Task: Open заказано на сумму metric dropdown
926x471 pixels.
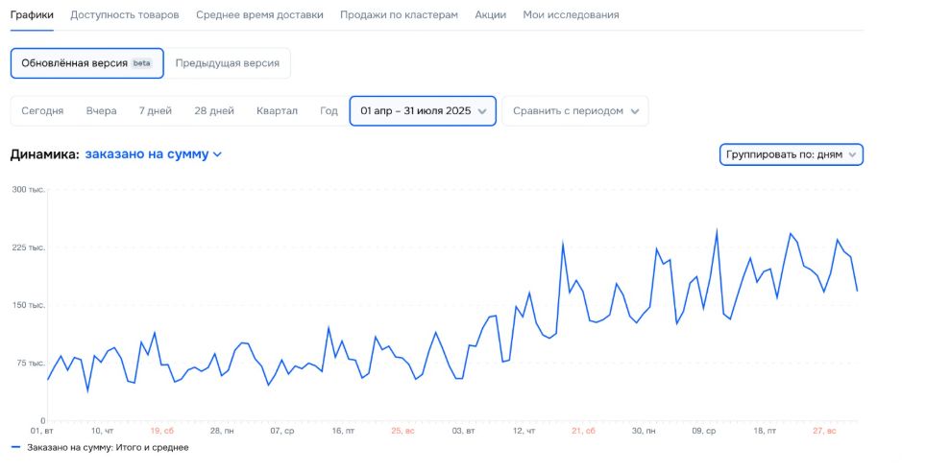Action: tap(153, 154)
